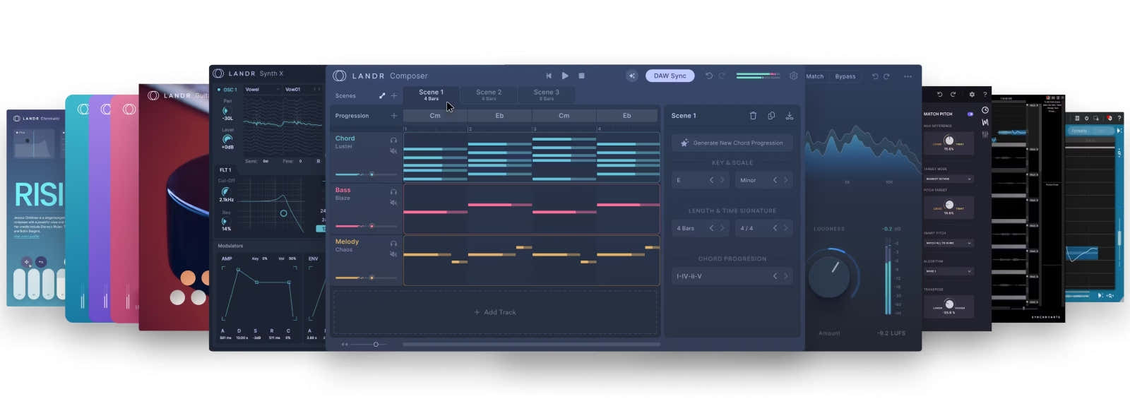Screen dimensions: 1130x411
Task: Switch to Scene 2 tab
Action: (489, 95)
